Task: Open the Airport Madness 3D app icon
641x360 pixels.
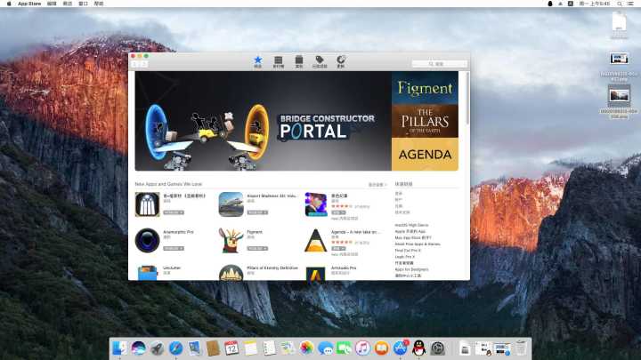Action: point(231,204)
